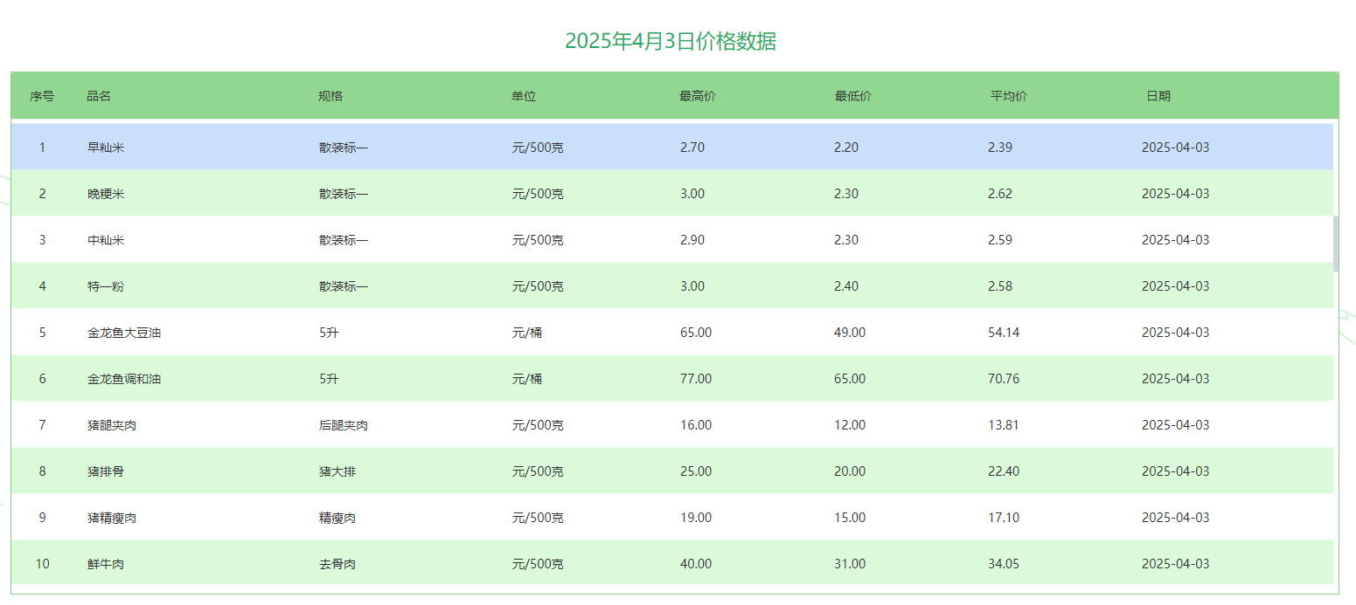Select the 品名 column header
This screenshot has width=1356, height=605.
click(x=99, y=96)
